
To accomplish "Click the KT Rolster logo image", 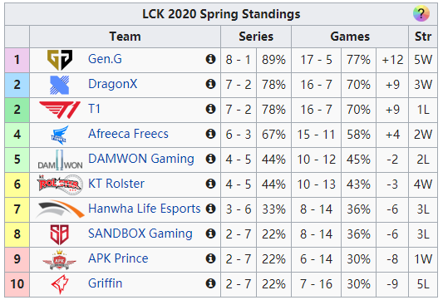I will [x=60, y=184].
